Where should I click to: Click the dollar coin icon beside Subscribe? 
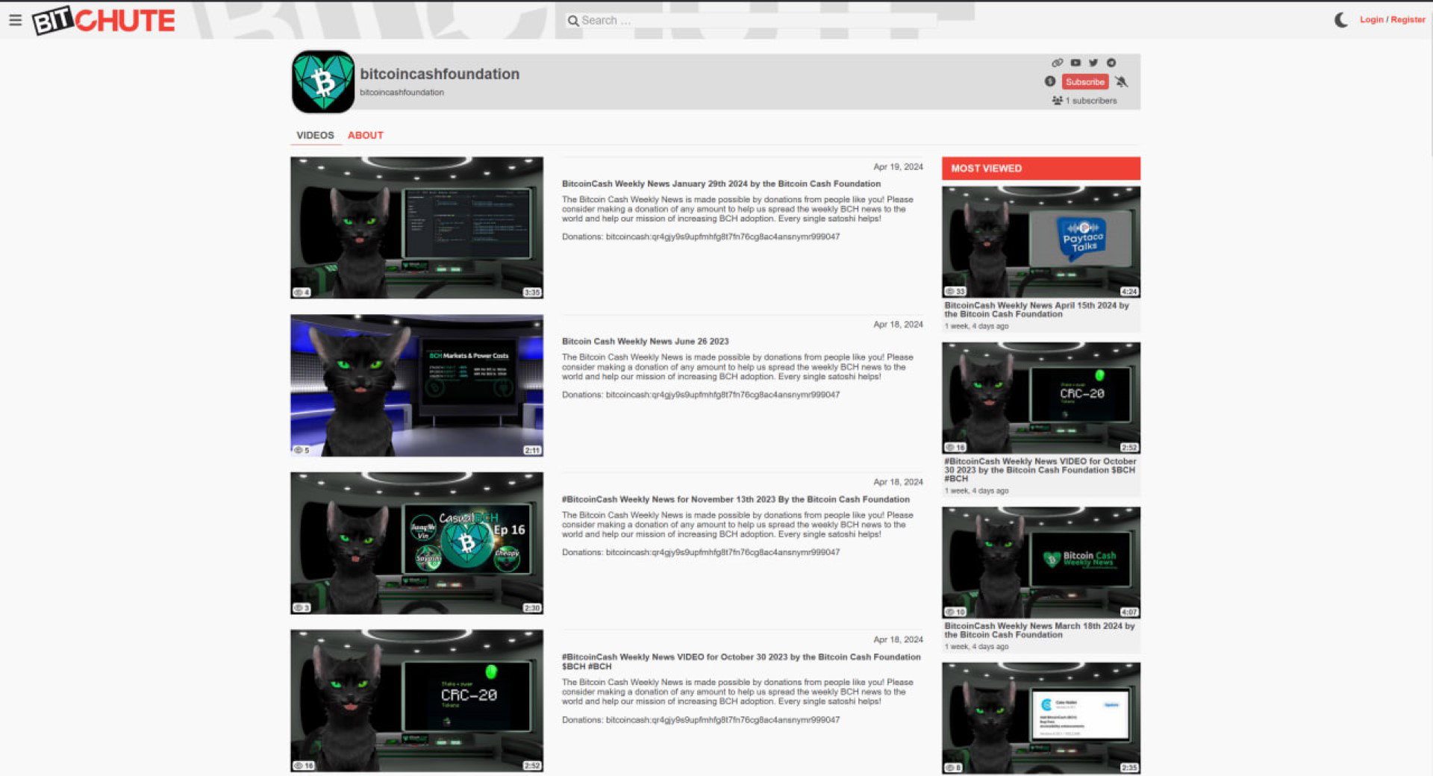coord(1050,81)
